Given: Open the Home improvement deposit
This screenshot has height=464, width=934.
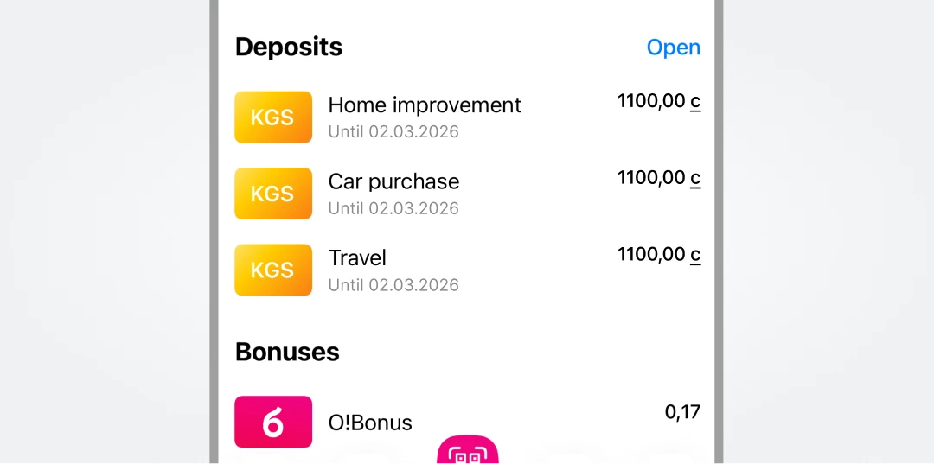Looking at the screenshot, I should coord(425,105).
